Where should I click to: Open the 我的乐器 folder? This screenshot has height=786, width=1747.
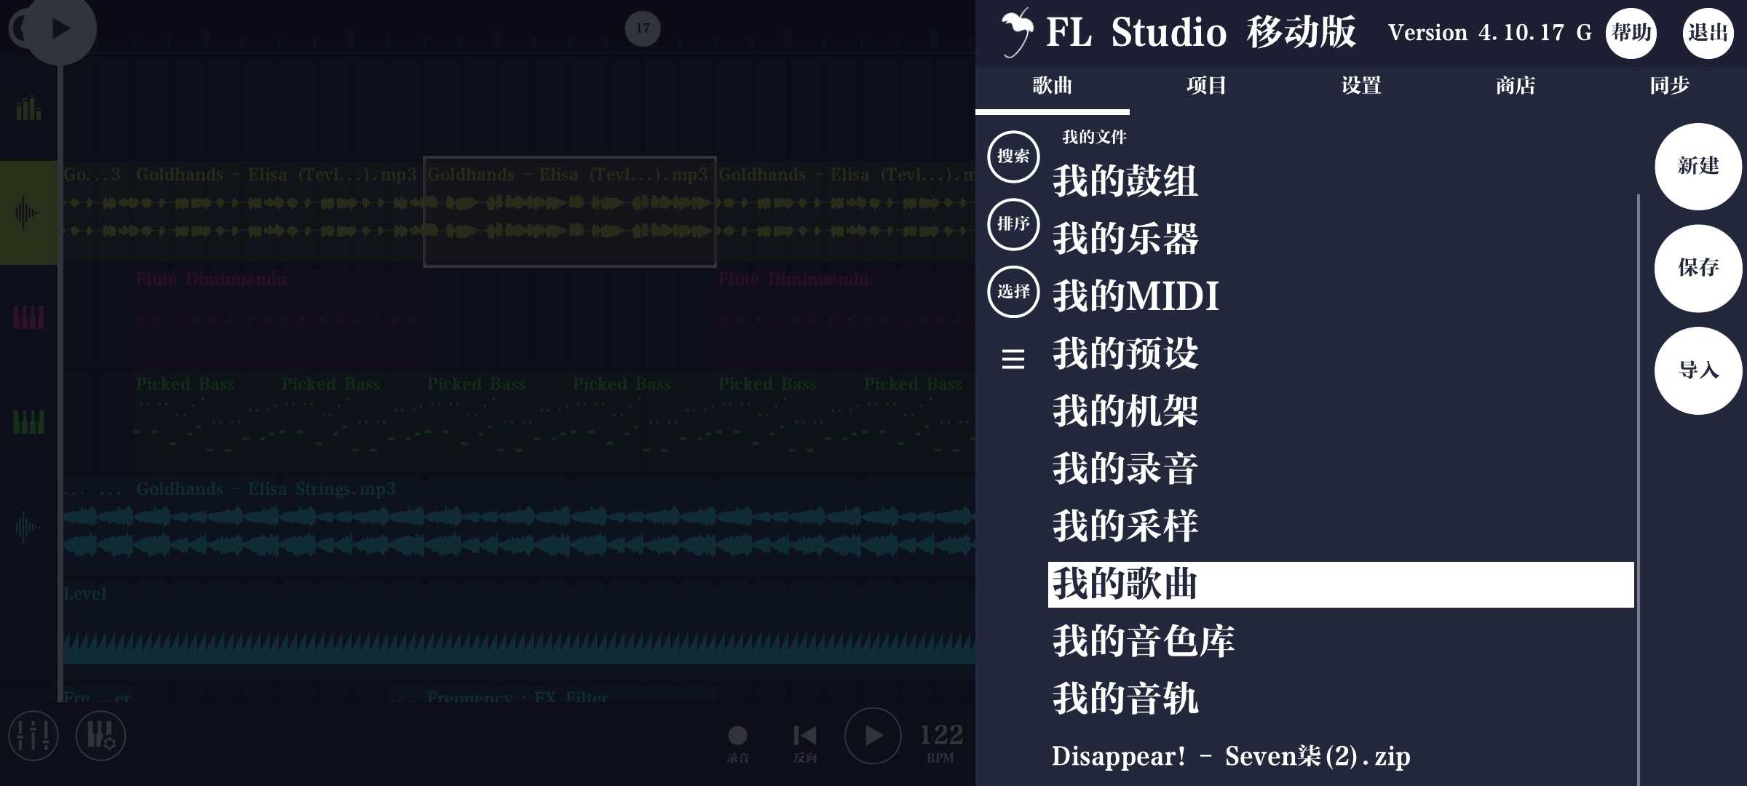1341,238
